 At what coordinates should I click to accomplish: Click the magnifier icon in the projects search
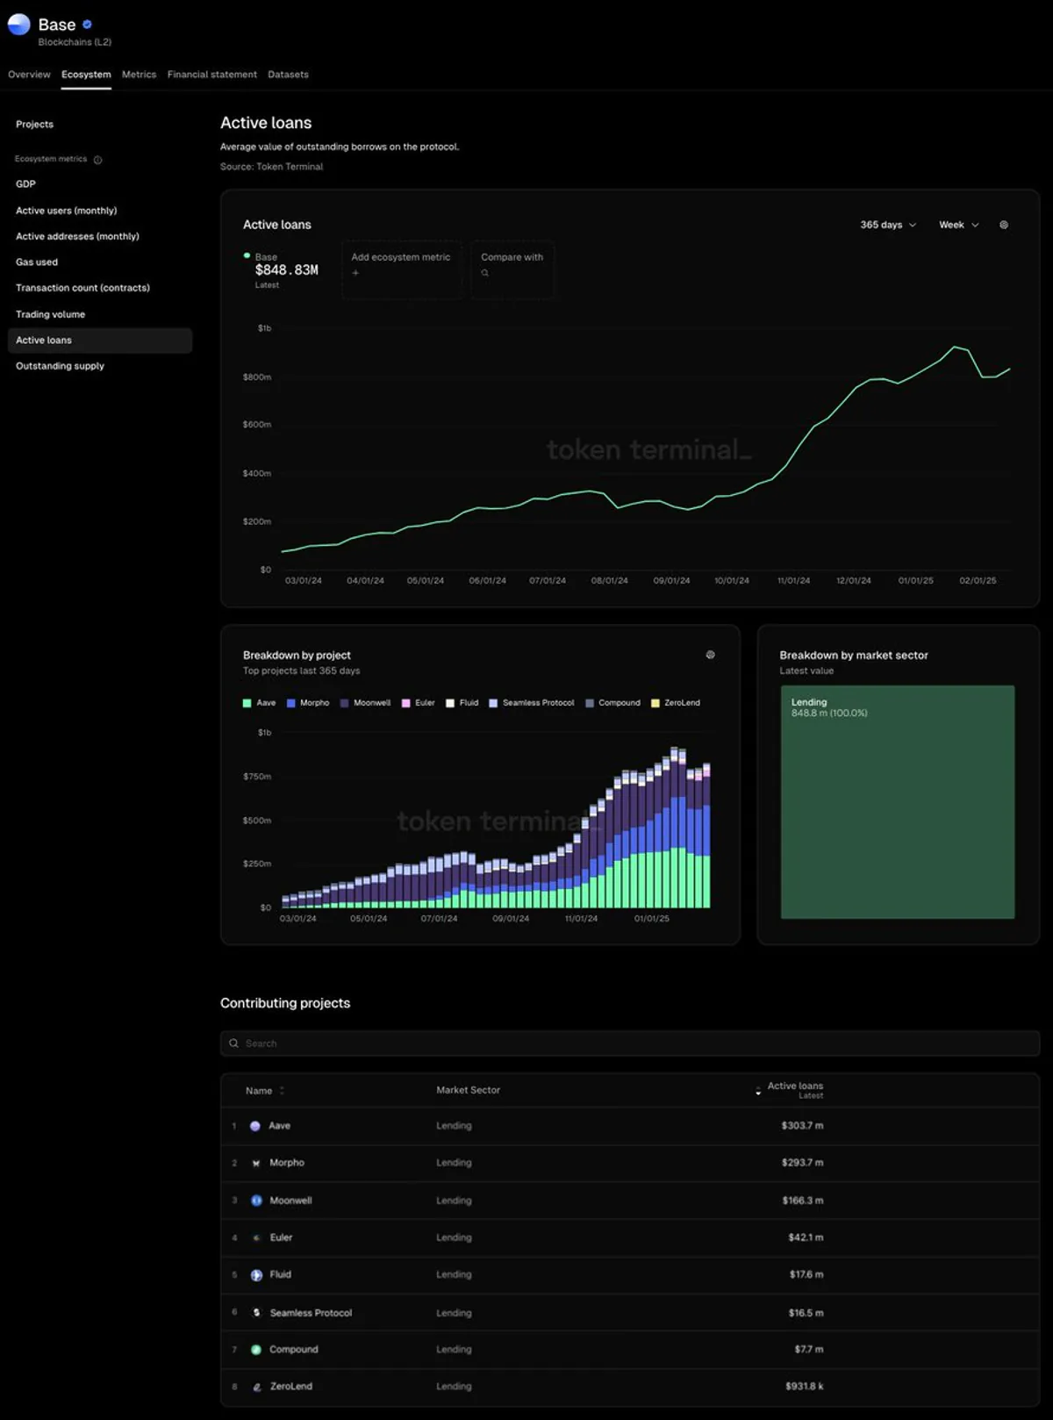pyautogui.click(x=234, y=1043)
